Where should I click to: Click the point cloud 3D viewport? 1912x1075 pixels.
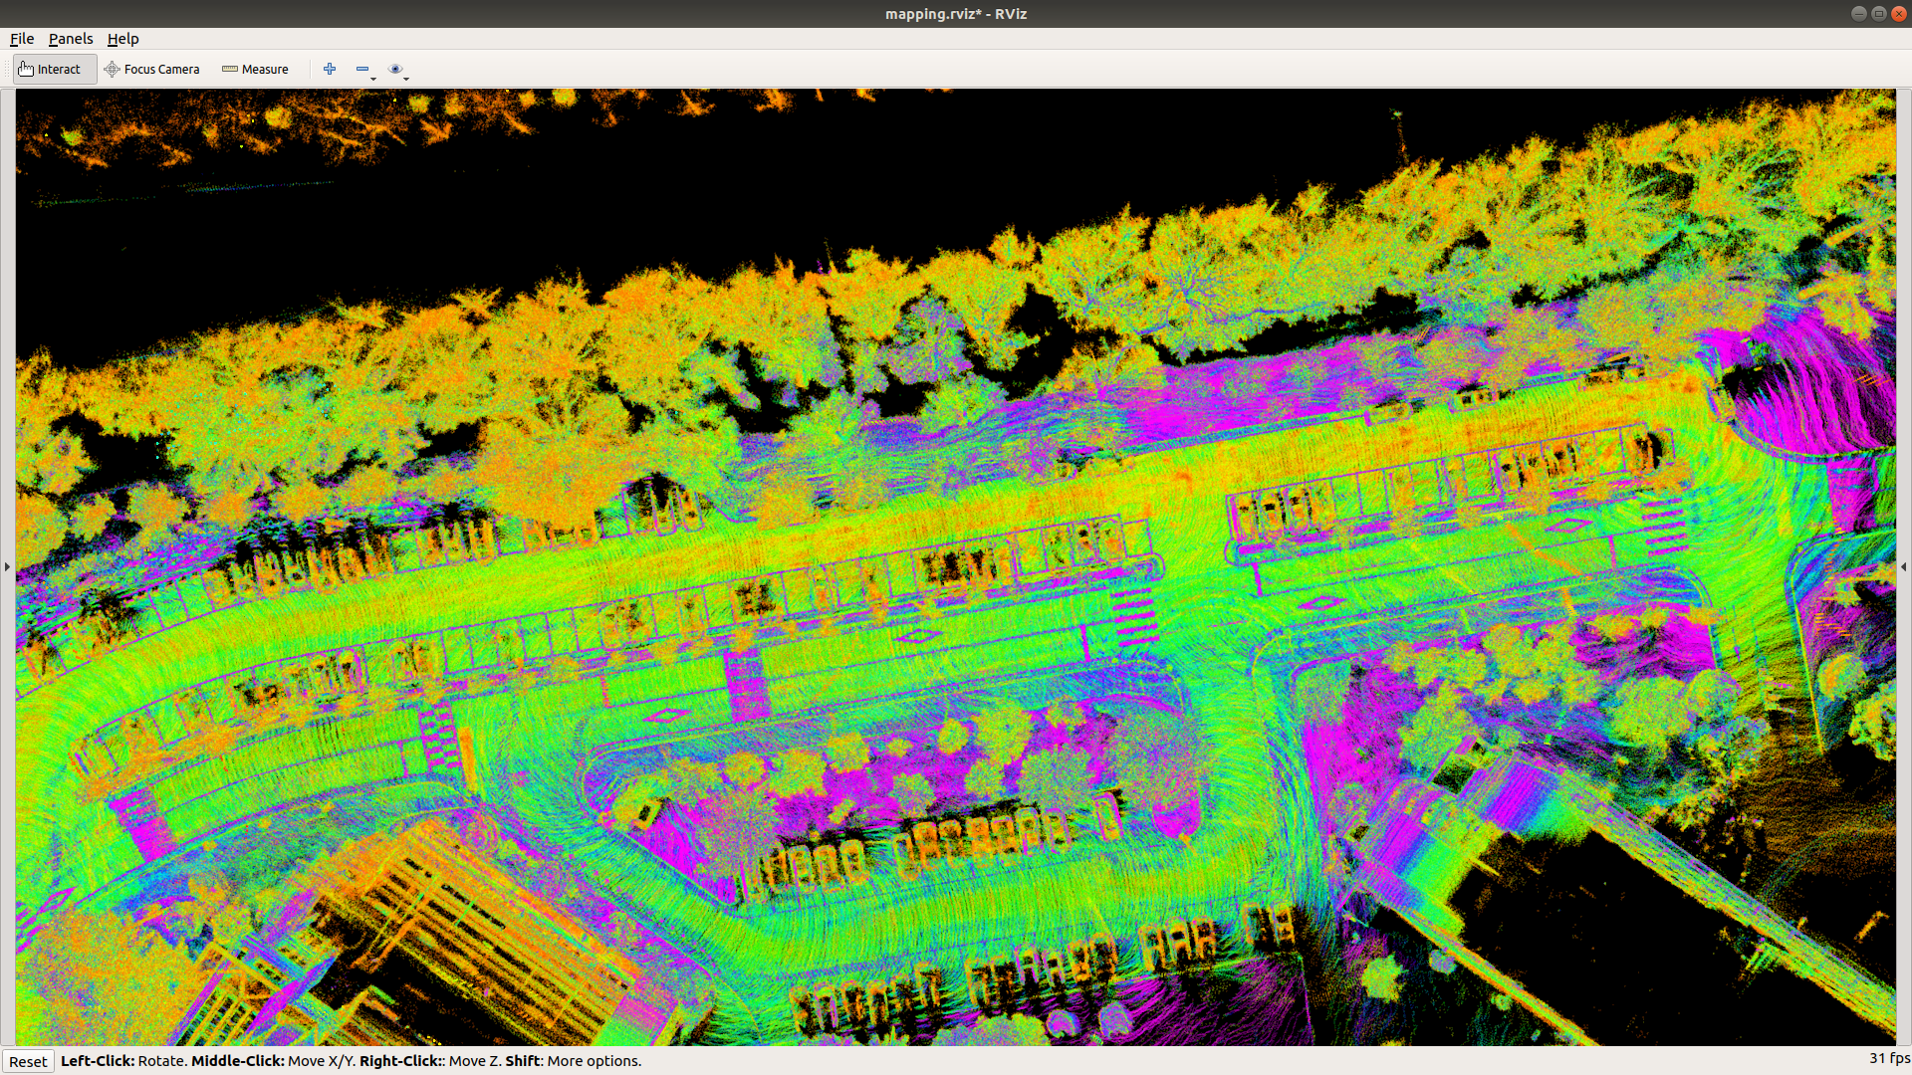(956, 566)
